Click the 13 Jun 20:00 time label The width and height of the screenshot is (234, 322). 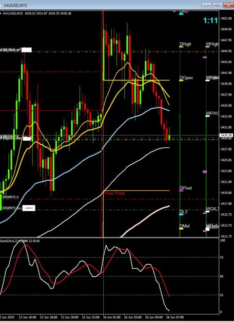tap(70, 317)
